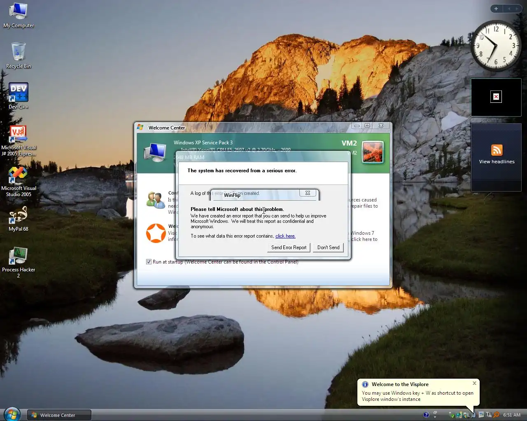The height and width of the screenshot is (421, 527).
Task: Close the Visplore welcome balloon
Action: point(474,383)
